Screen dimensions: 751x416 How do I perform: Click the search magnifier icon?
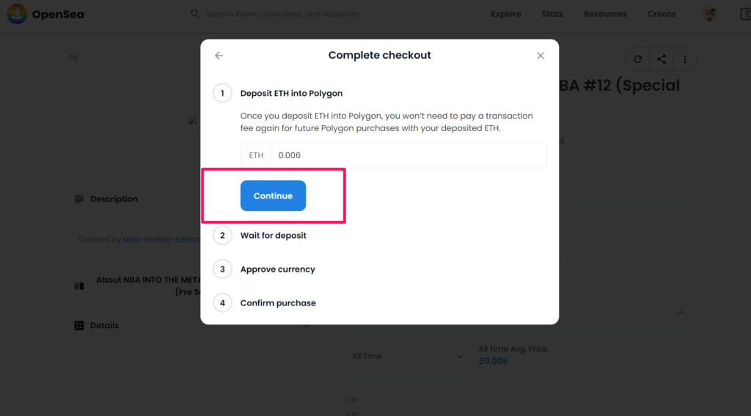click(x=194, y=14)
